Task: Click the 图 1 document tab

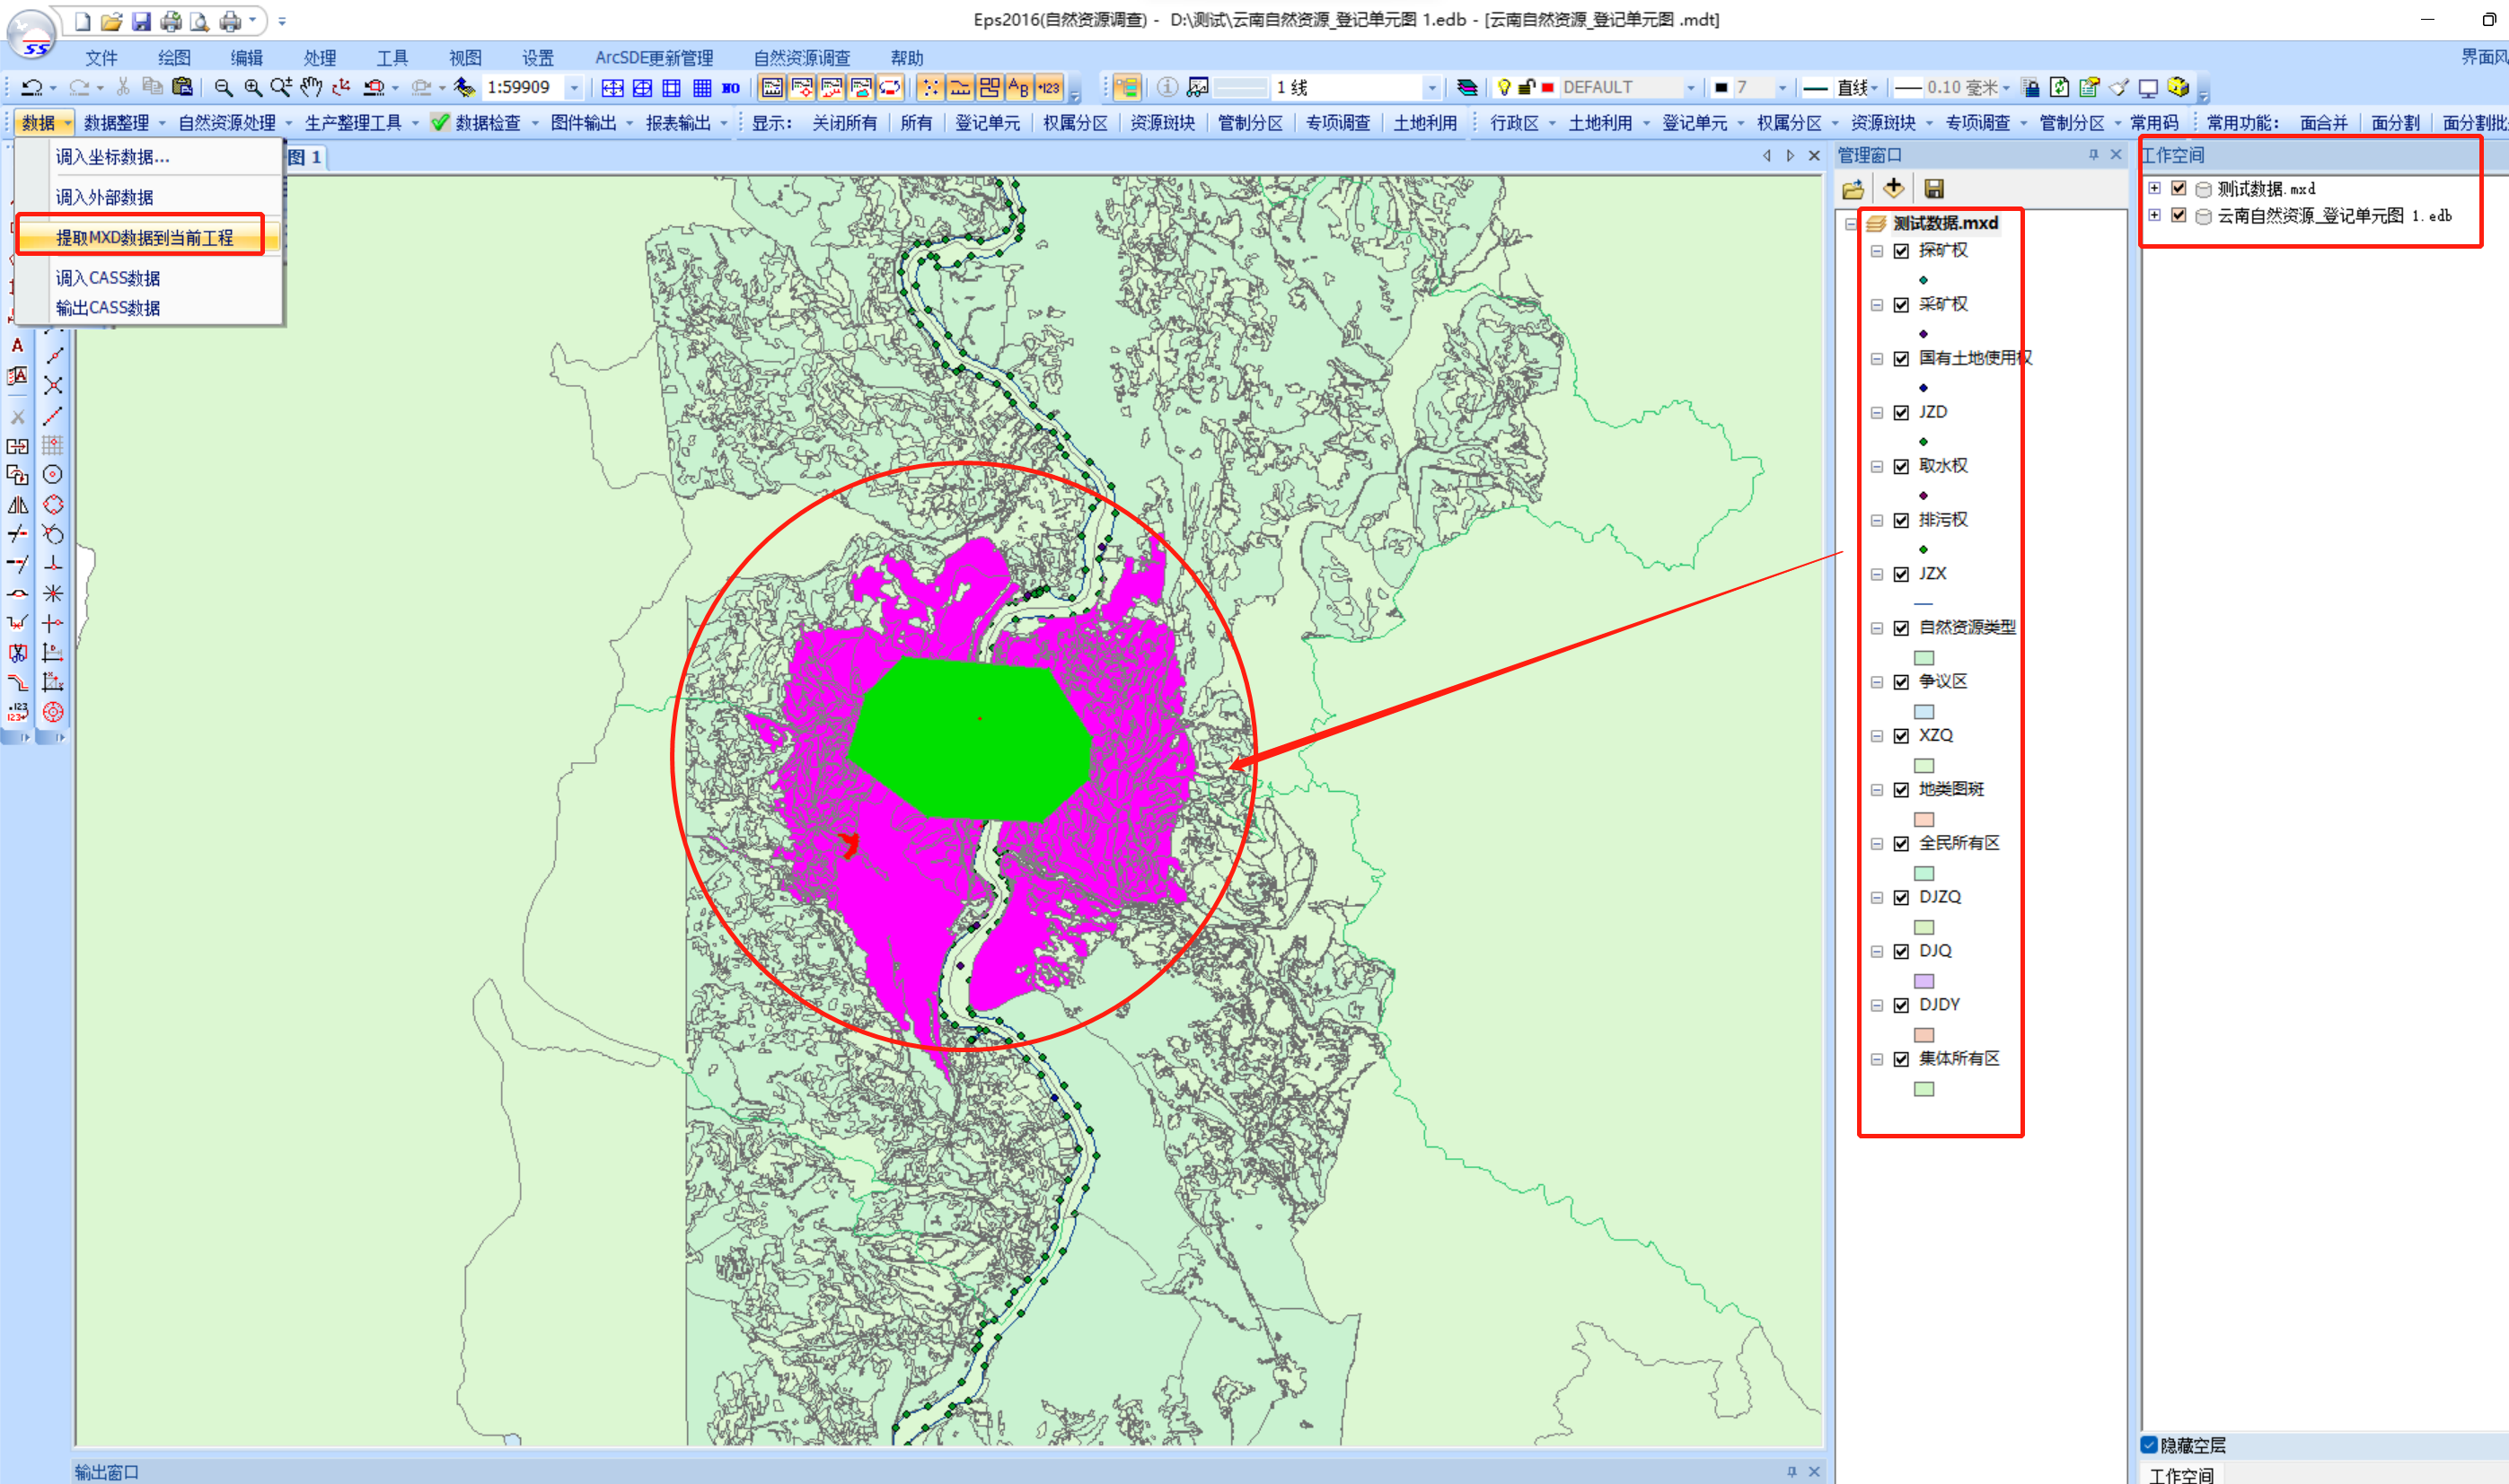Action: click(x=305, y=157)
